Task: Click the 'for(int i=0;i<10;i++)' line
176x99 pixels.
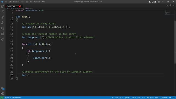Action: click(37, 44)
